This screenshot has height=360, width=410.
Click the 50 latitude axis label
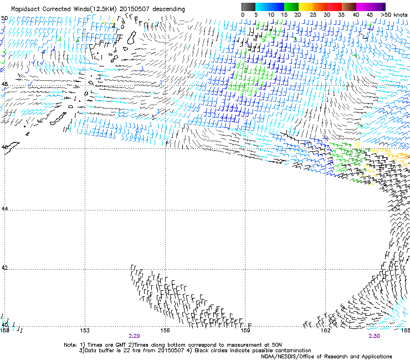4,18
